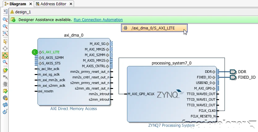Click the Add IP icon
The image size is (258, 132).
click(x=5, y=70)
